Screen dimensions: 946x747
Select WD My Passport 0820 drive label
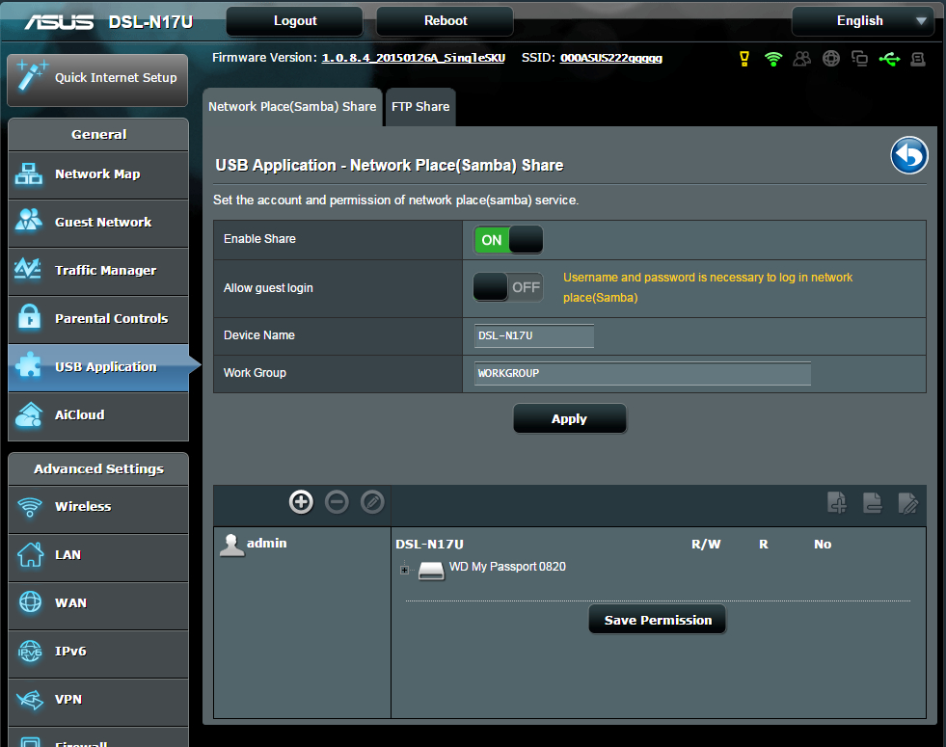pyautogui.click(x=507, y=567)
